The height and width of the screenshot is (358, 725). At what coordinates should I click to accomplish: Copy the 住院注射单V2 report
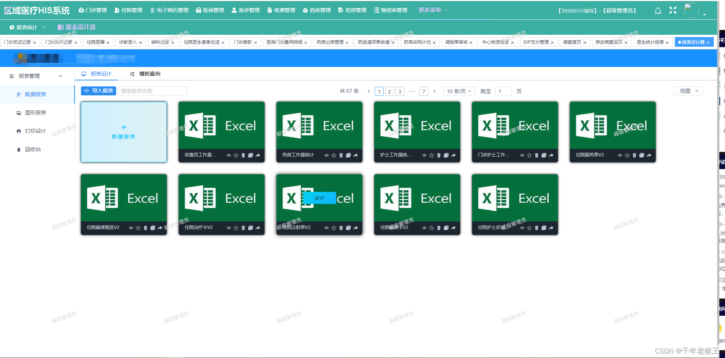[348, 228]
